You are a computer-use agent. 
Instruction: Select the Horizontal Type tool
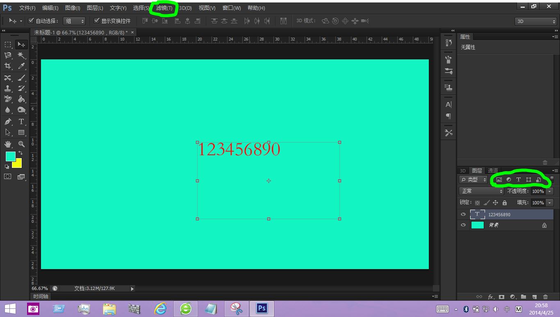click(x=21, y=122)
